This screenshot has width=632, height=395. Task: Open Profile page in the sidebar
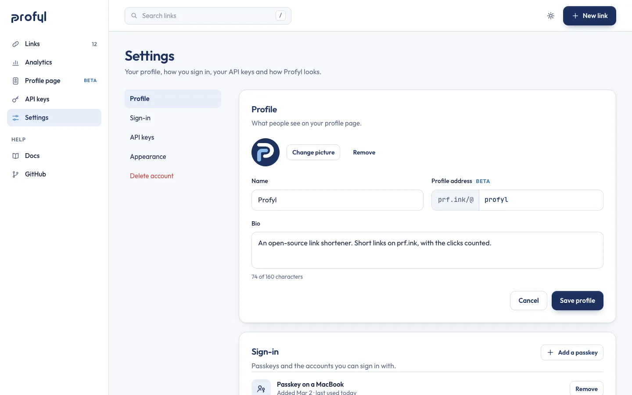coord(54,81)
